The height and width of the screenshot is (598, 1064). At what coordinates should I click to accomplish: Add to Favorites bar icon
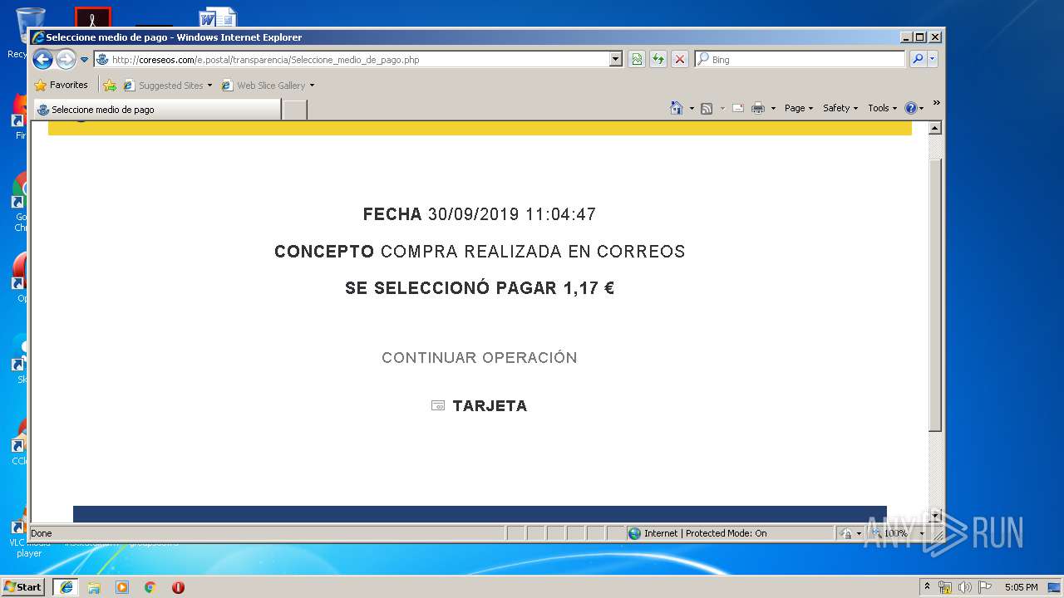110,85
